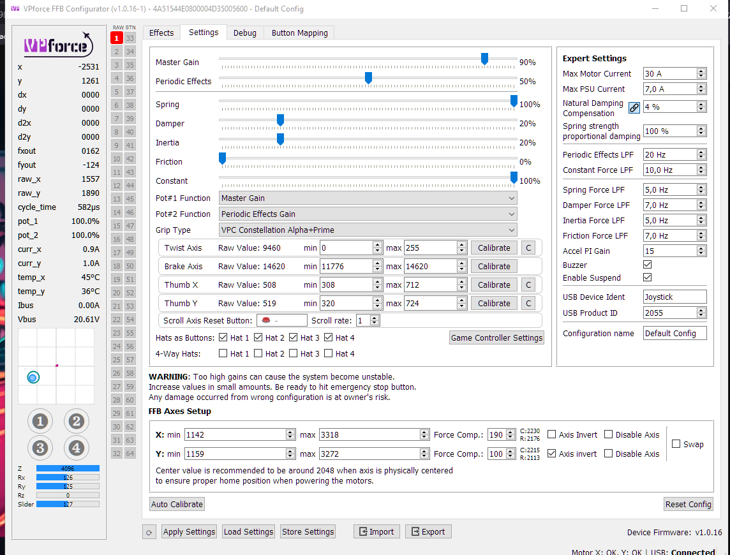
Task: Open the Button Mapping tab
Action: click(299, 33)
